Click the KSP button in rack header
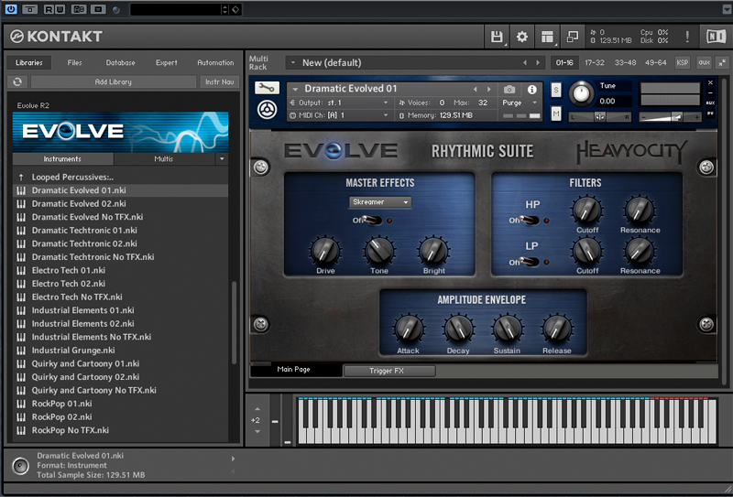Viewport: 733px width, 497px height. point(683,62)
